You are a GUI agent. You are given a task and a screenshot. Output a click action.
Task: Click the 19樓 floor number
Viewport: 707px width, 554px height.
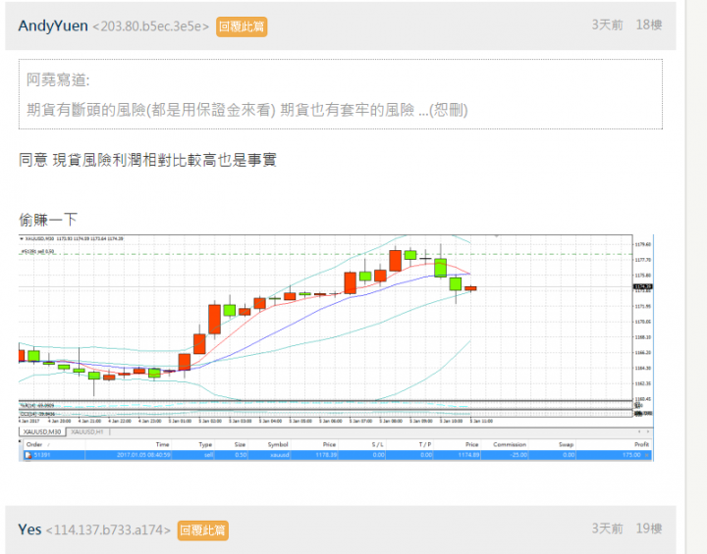click(x=649, y=529)
